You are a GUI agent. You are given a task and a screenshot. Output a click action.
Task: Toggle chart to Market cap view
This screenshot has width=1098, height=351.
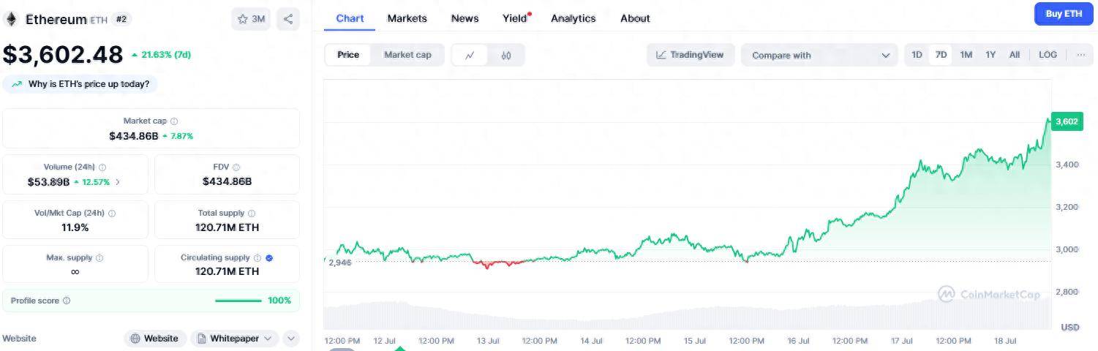tap(407, 55)
